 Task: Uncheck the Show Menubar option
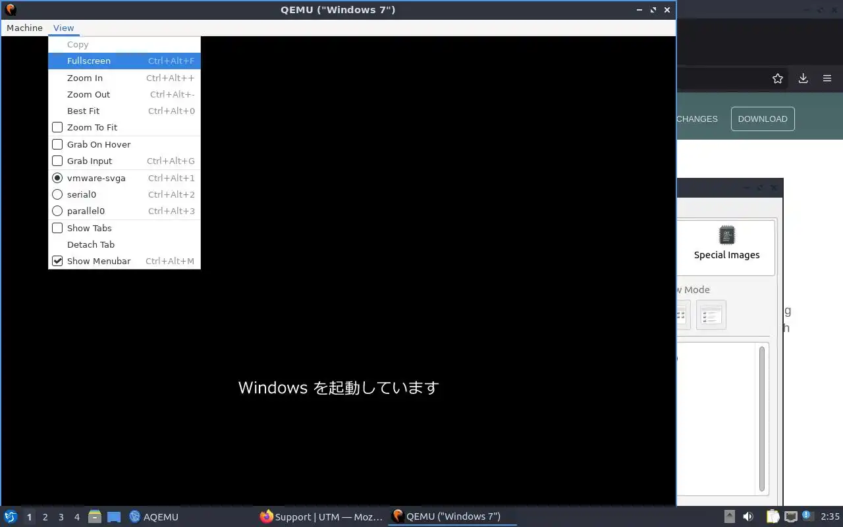click(x=124, y=261)
